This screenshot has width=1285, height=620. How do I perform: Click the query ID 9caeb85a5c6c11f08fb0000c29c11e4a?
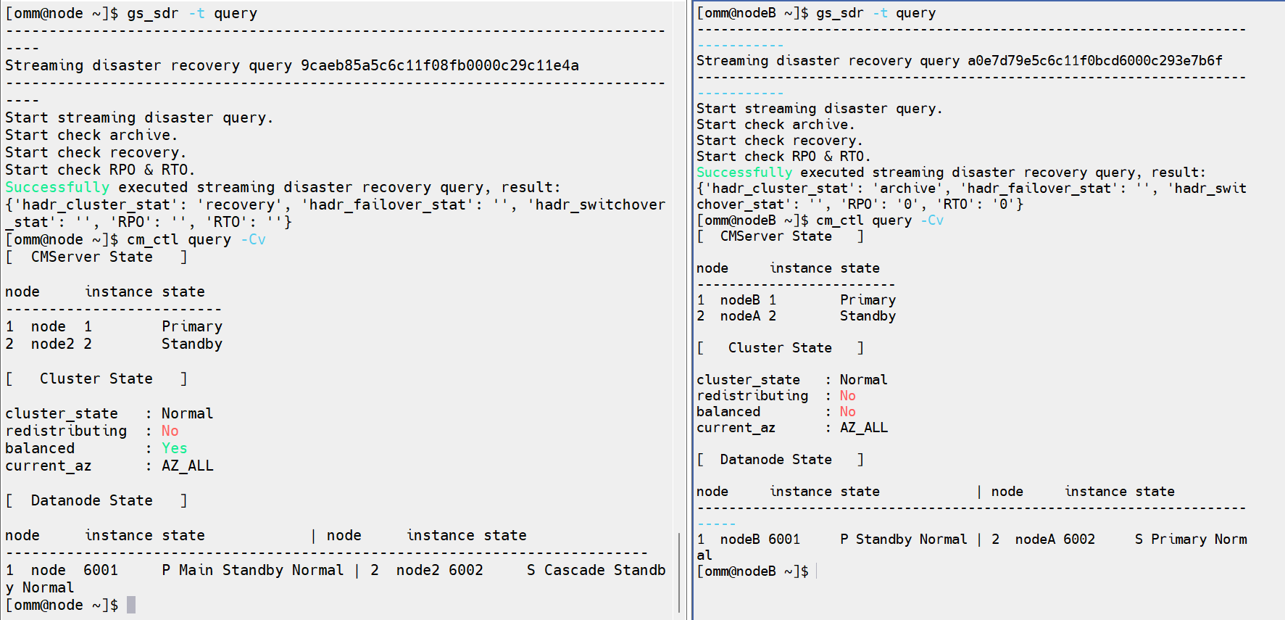coord(440,65)
